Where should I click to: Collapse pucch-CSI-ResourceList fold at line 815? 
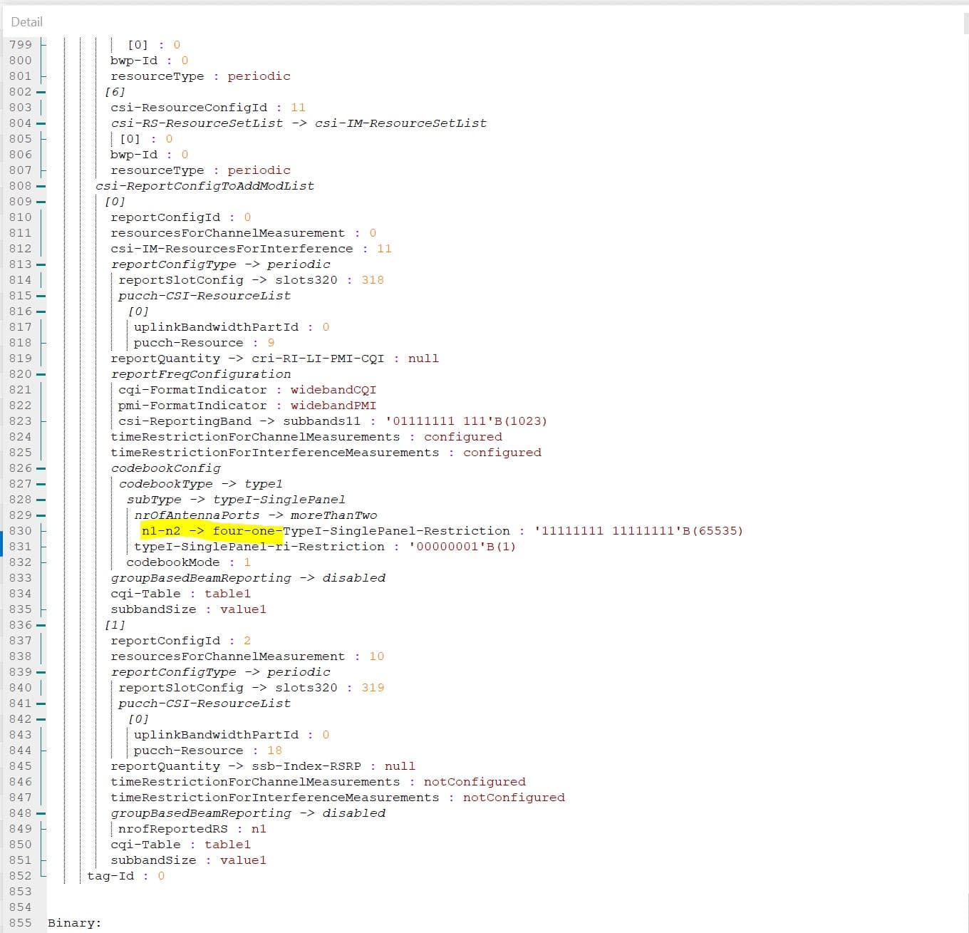click(x=41, y=296)
